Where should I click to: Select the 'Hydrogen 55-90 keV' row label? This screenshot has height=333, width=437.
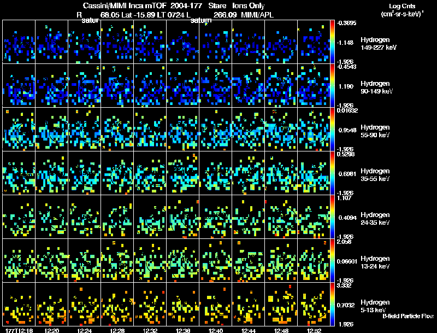coord(375,131)
